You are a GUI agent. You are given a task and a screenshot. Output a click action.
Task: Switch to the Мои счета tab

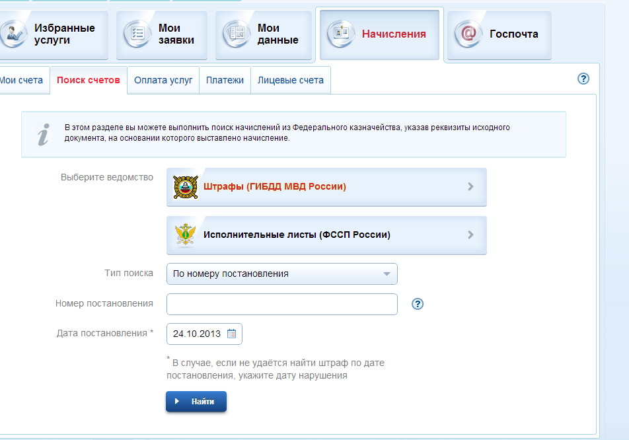pos(21,81)
